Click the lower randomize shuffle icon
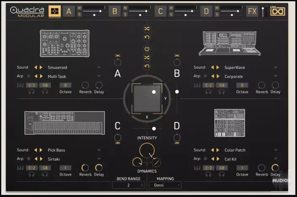The height and width of the screenshot is (197, 297). [147, 58]
